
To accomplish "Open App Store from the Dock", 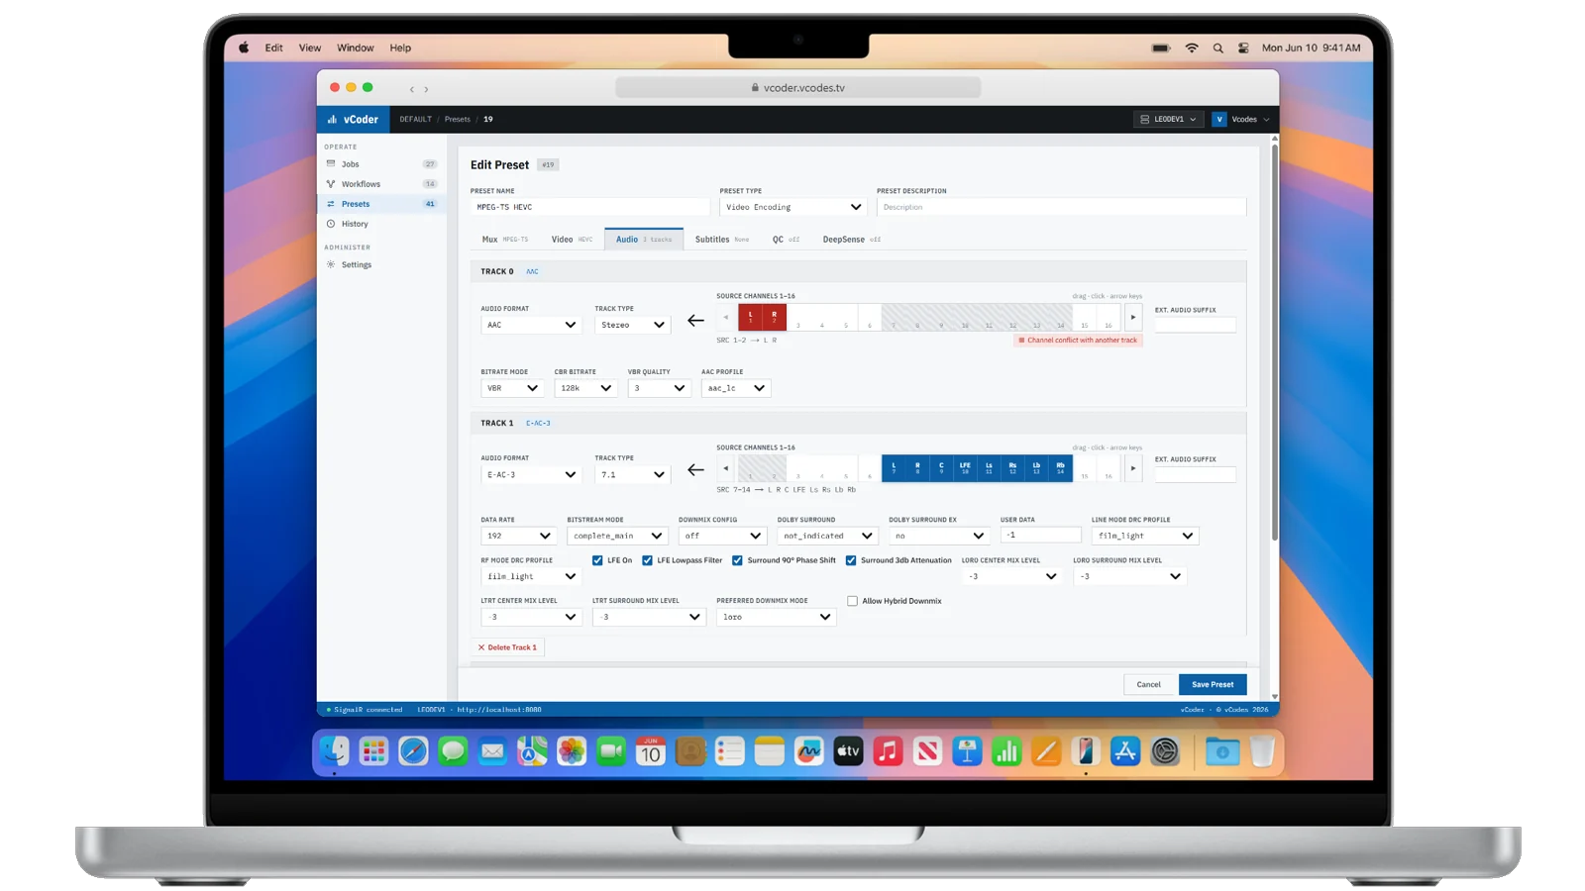I will [x=1125, y=752].
